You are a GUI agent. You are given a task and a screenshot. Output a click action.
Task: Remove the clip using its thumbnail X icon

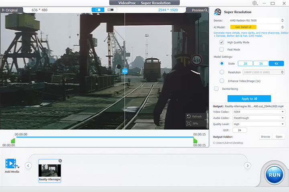point(60,161)
